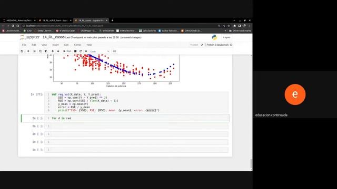
Task: Cut selected cells using scissors icon
Action: point(34,51)
